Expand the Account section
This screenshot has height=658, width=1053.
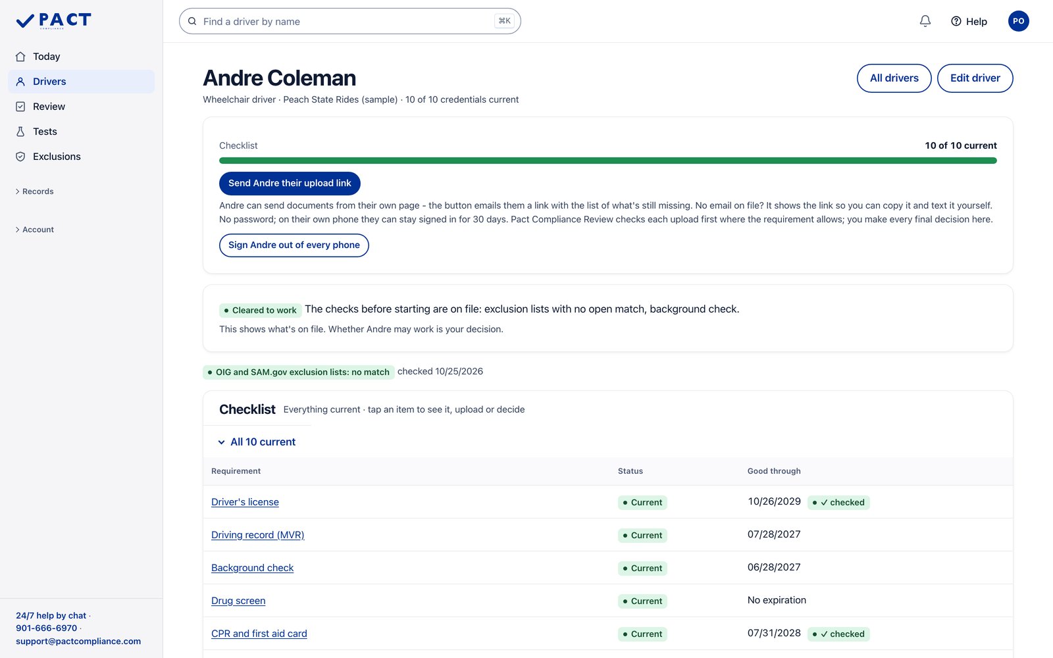pyautogui.click(x=34, y=230)
